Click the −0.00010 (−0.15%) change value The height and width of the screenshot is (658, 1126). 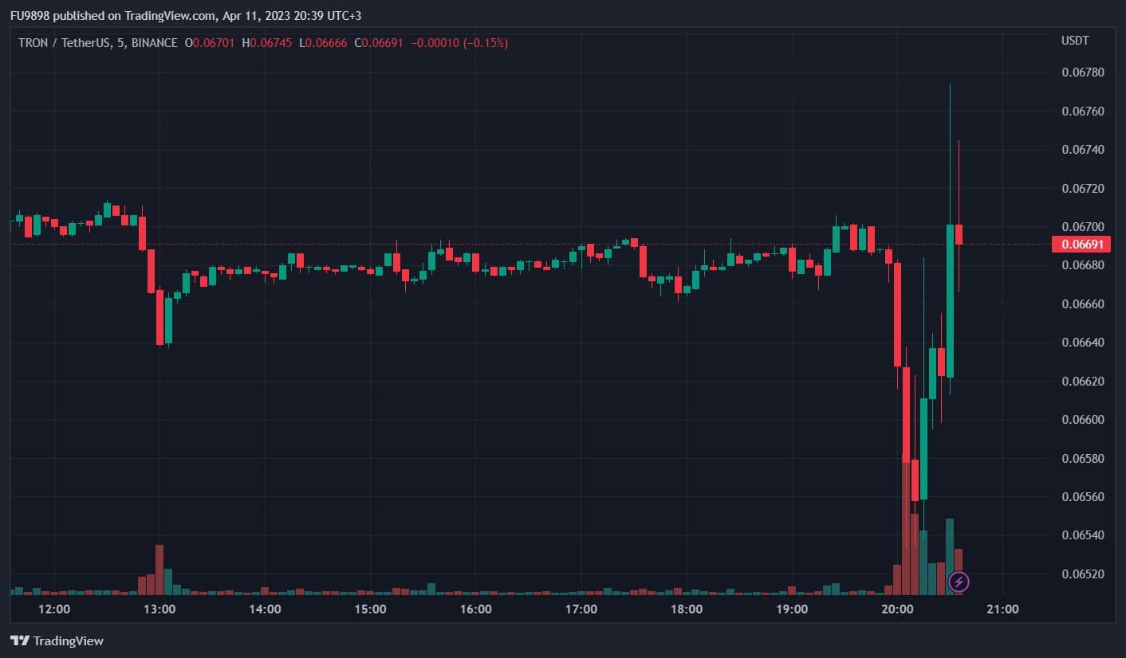click(x=459, y=42)
